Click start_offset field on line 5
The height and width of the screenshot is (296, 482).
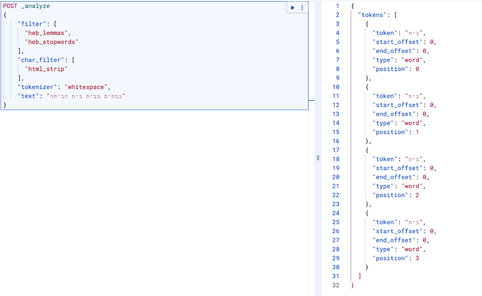coord(397,42)
